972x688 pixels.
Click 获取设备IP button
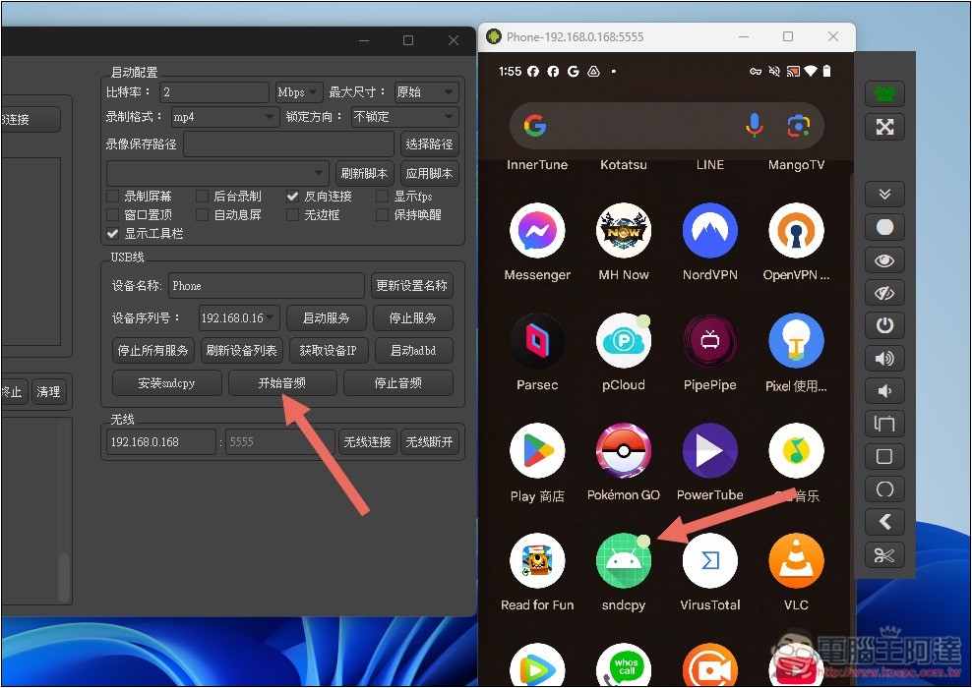click(329, 351)
